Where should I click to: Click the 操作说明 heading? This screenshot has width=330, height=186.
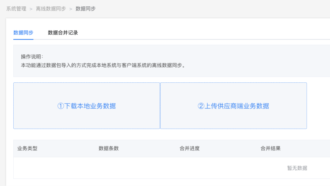click(x=32, y=57)
